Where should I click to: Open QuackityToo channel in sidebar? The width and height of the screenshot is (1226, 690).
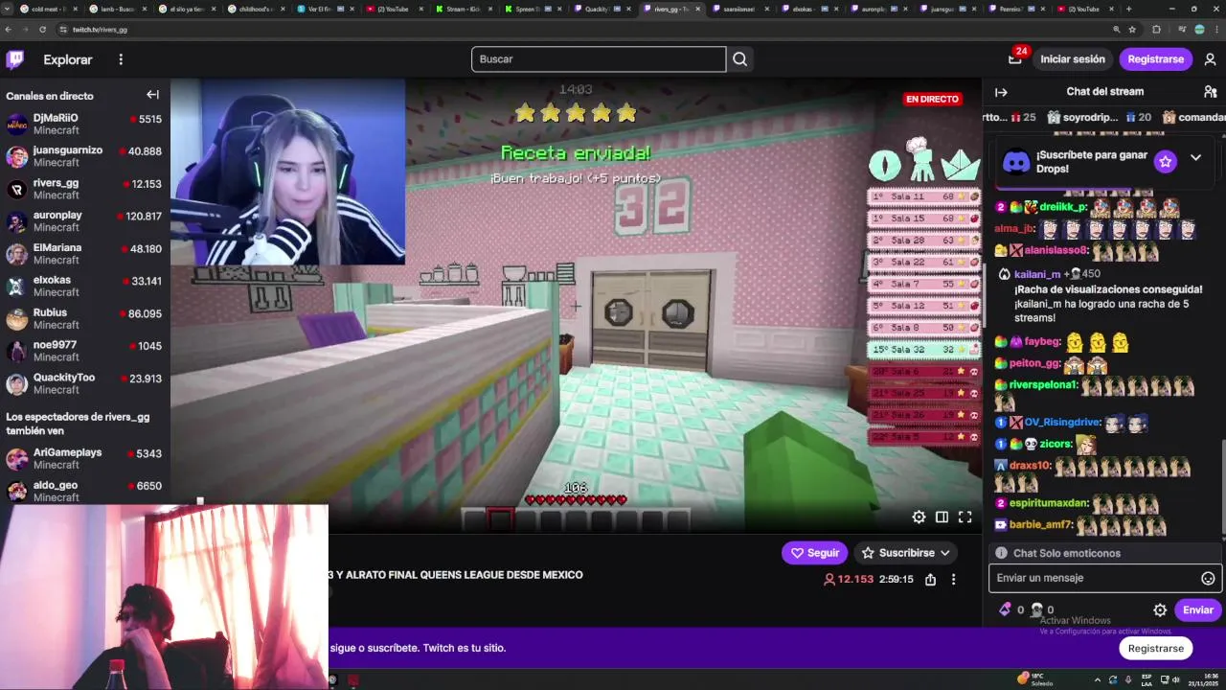pyautogui.click(x=84, y=383)
